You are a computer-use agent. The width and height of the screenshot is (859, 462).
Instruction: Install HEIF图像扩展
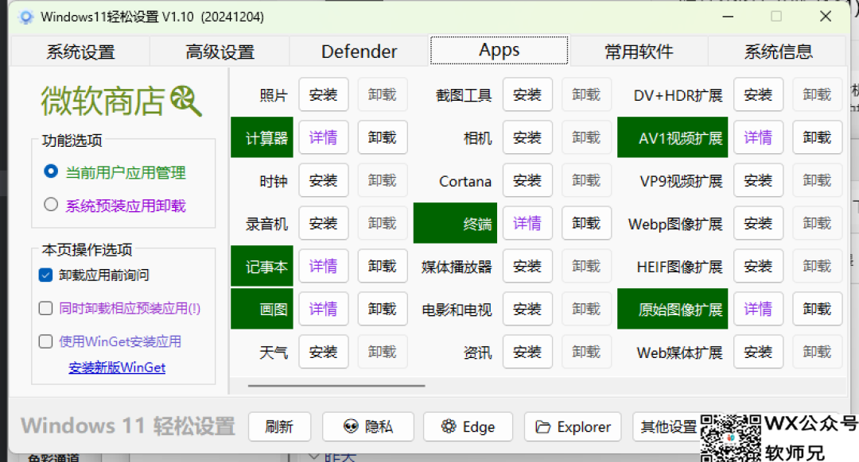point(758,266)
